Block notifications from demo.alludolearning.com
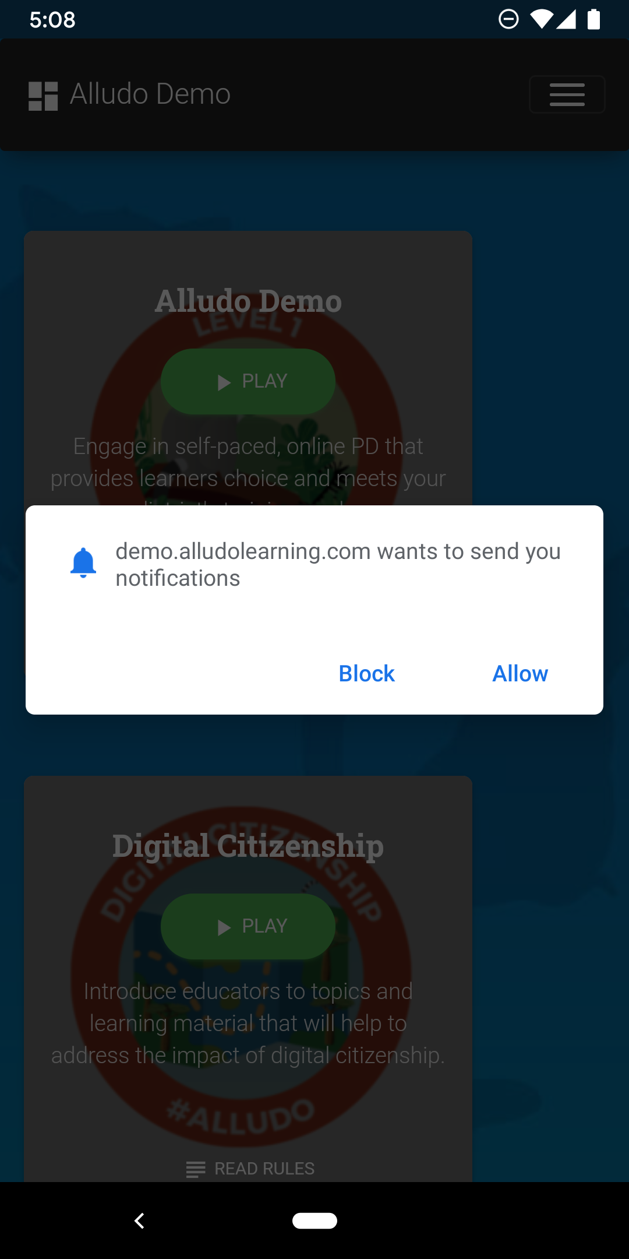The image size is (629, 1259). click(366, 673)
